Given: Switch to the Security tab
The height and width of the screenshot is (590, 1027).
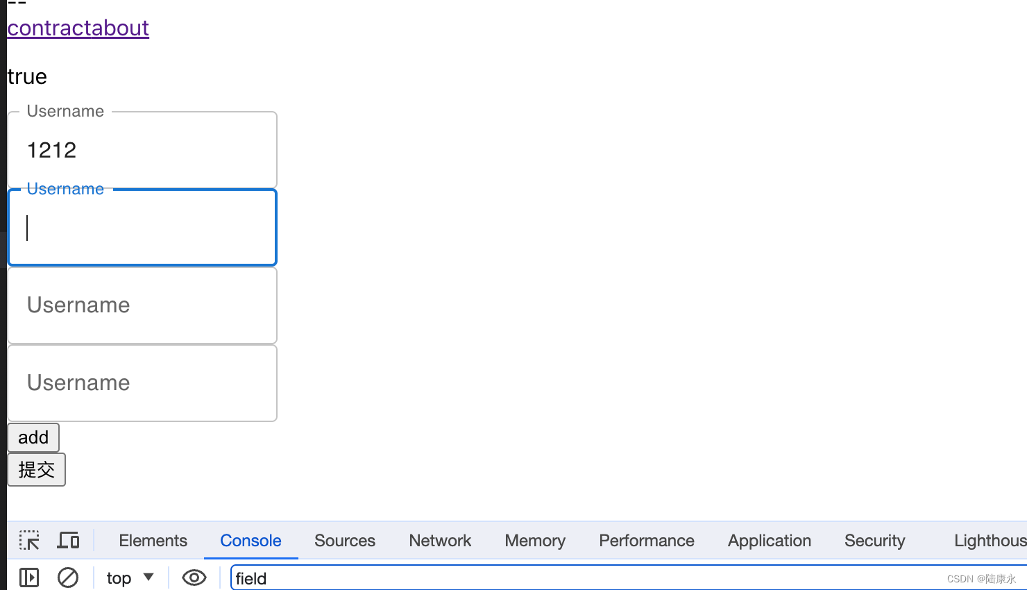Looking at the screenshot, I should coord(874,540).
